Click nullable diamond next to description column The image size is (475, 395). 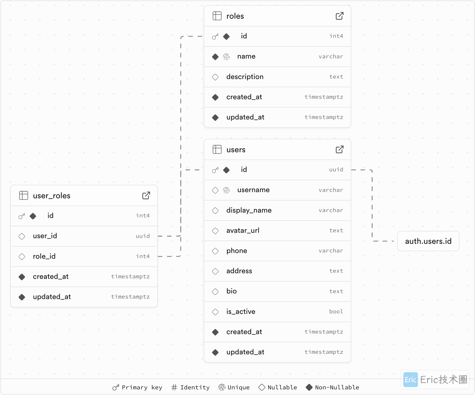(x=215, y=77)
